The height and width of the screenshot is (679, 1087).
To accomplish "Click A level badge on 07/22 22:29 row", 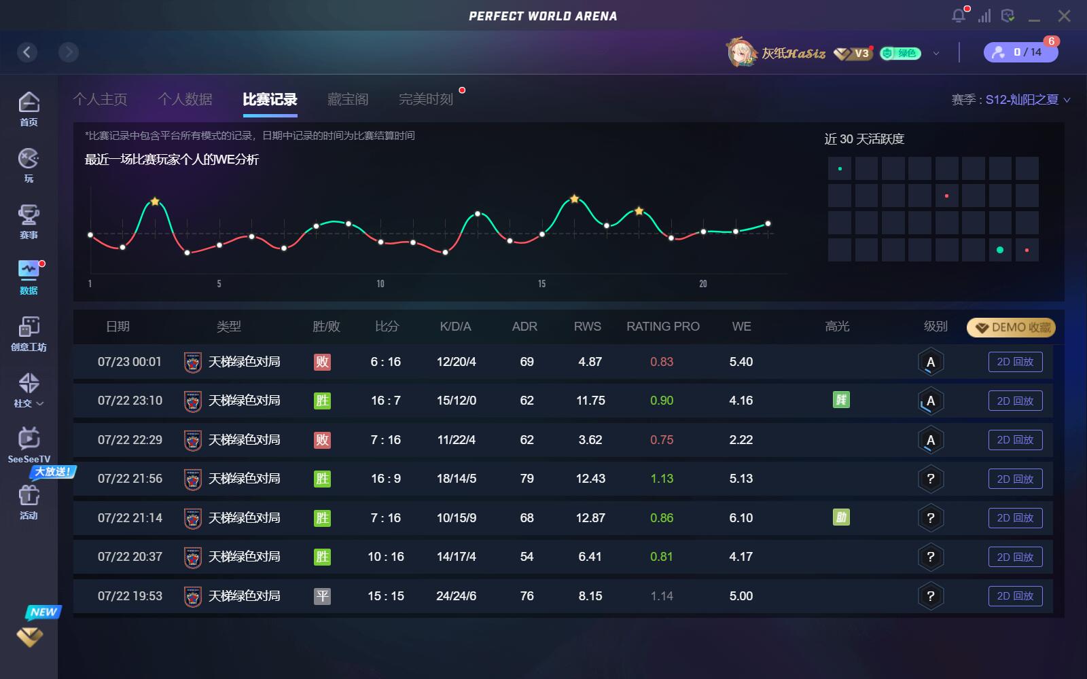I will point(931,440).
